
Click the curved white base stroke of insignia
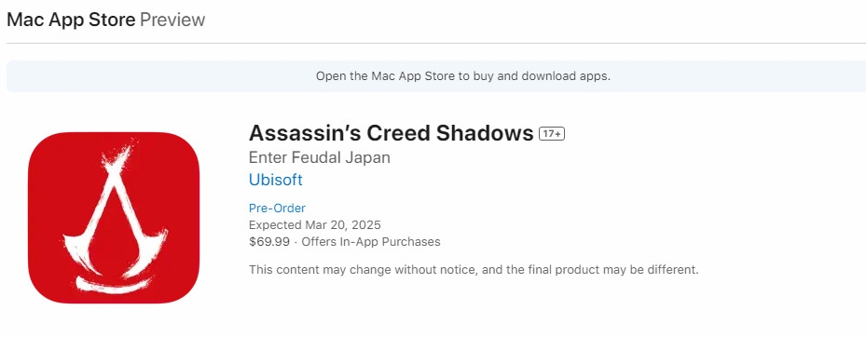click(x=114, y=284)
